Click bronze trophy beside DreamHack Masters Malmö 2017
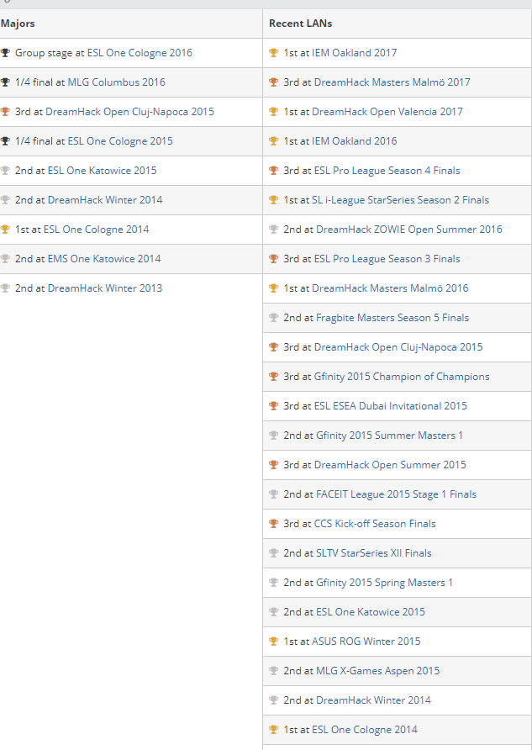The width and height of the screenshot is (532, 750). click(273, 82)
